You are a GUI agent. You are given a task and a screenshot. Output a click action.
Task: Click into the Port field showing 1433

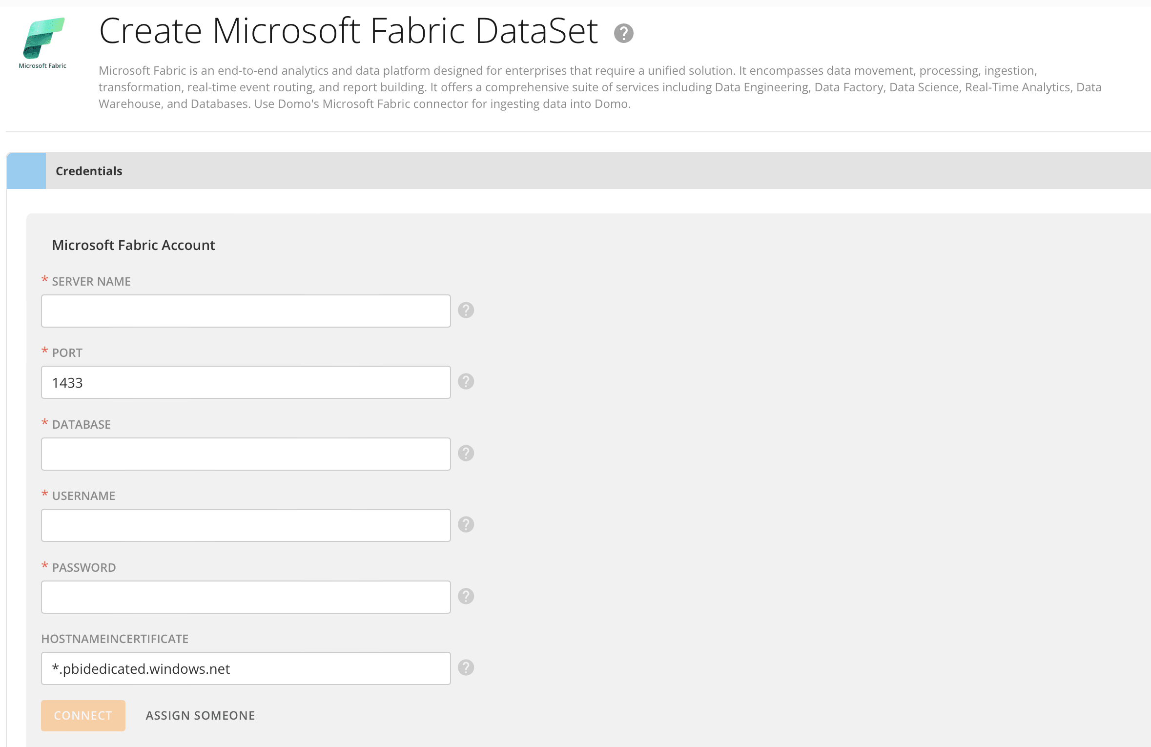(x=246, y=382)
